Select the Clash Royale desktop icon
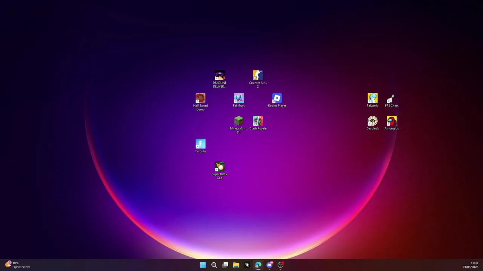Image resolution: width=483 pixels, height=271 pixels. (x=258, y=123)
